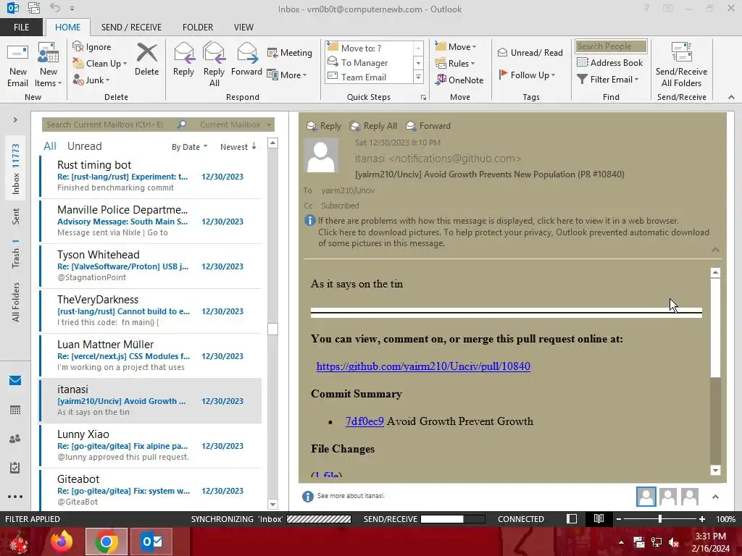Show only Unread messages
Viewport: 742px width, 556px height.
click(84, 146)
